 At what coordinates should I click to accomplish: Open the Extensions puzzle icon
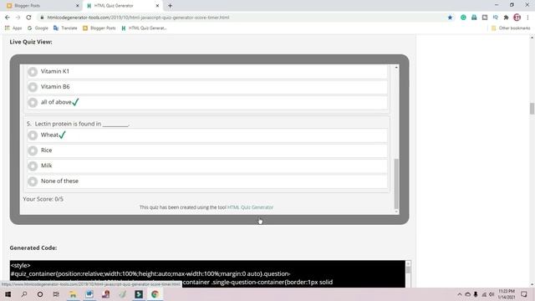coord(506,18)
